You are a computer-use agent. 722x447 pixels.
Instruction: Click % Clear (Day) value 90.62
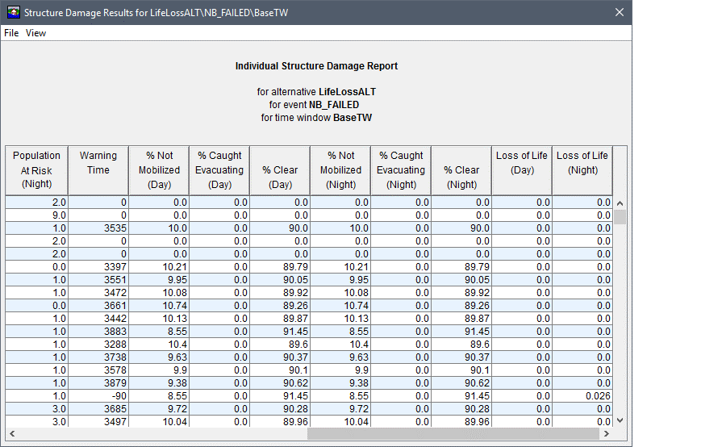[280, 383]
